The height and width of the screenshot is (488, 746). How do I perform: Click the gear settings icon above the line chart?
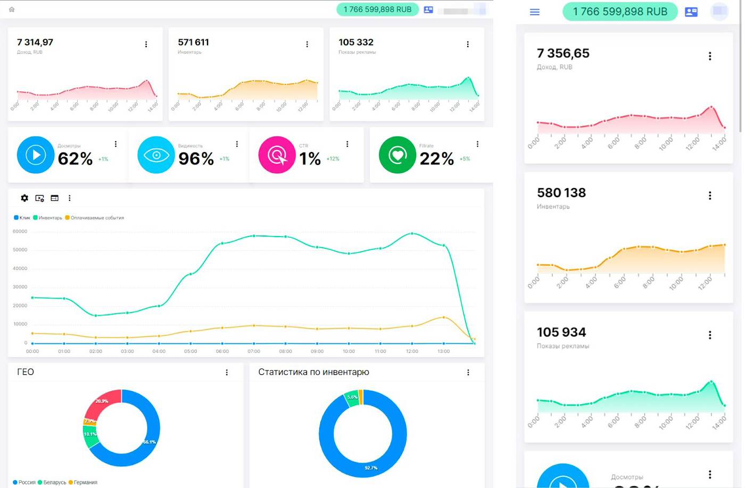click(x=24, y=198)
